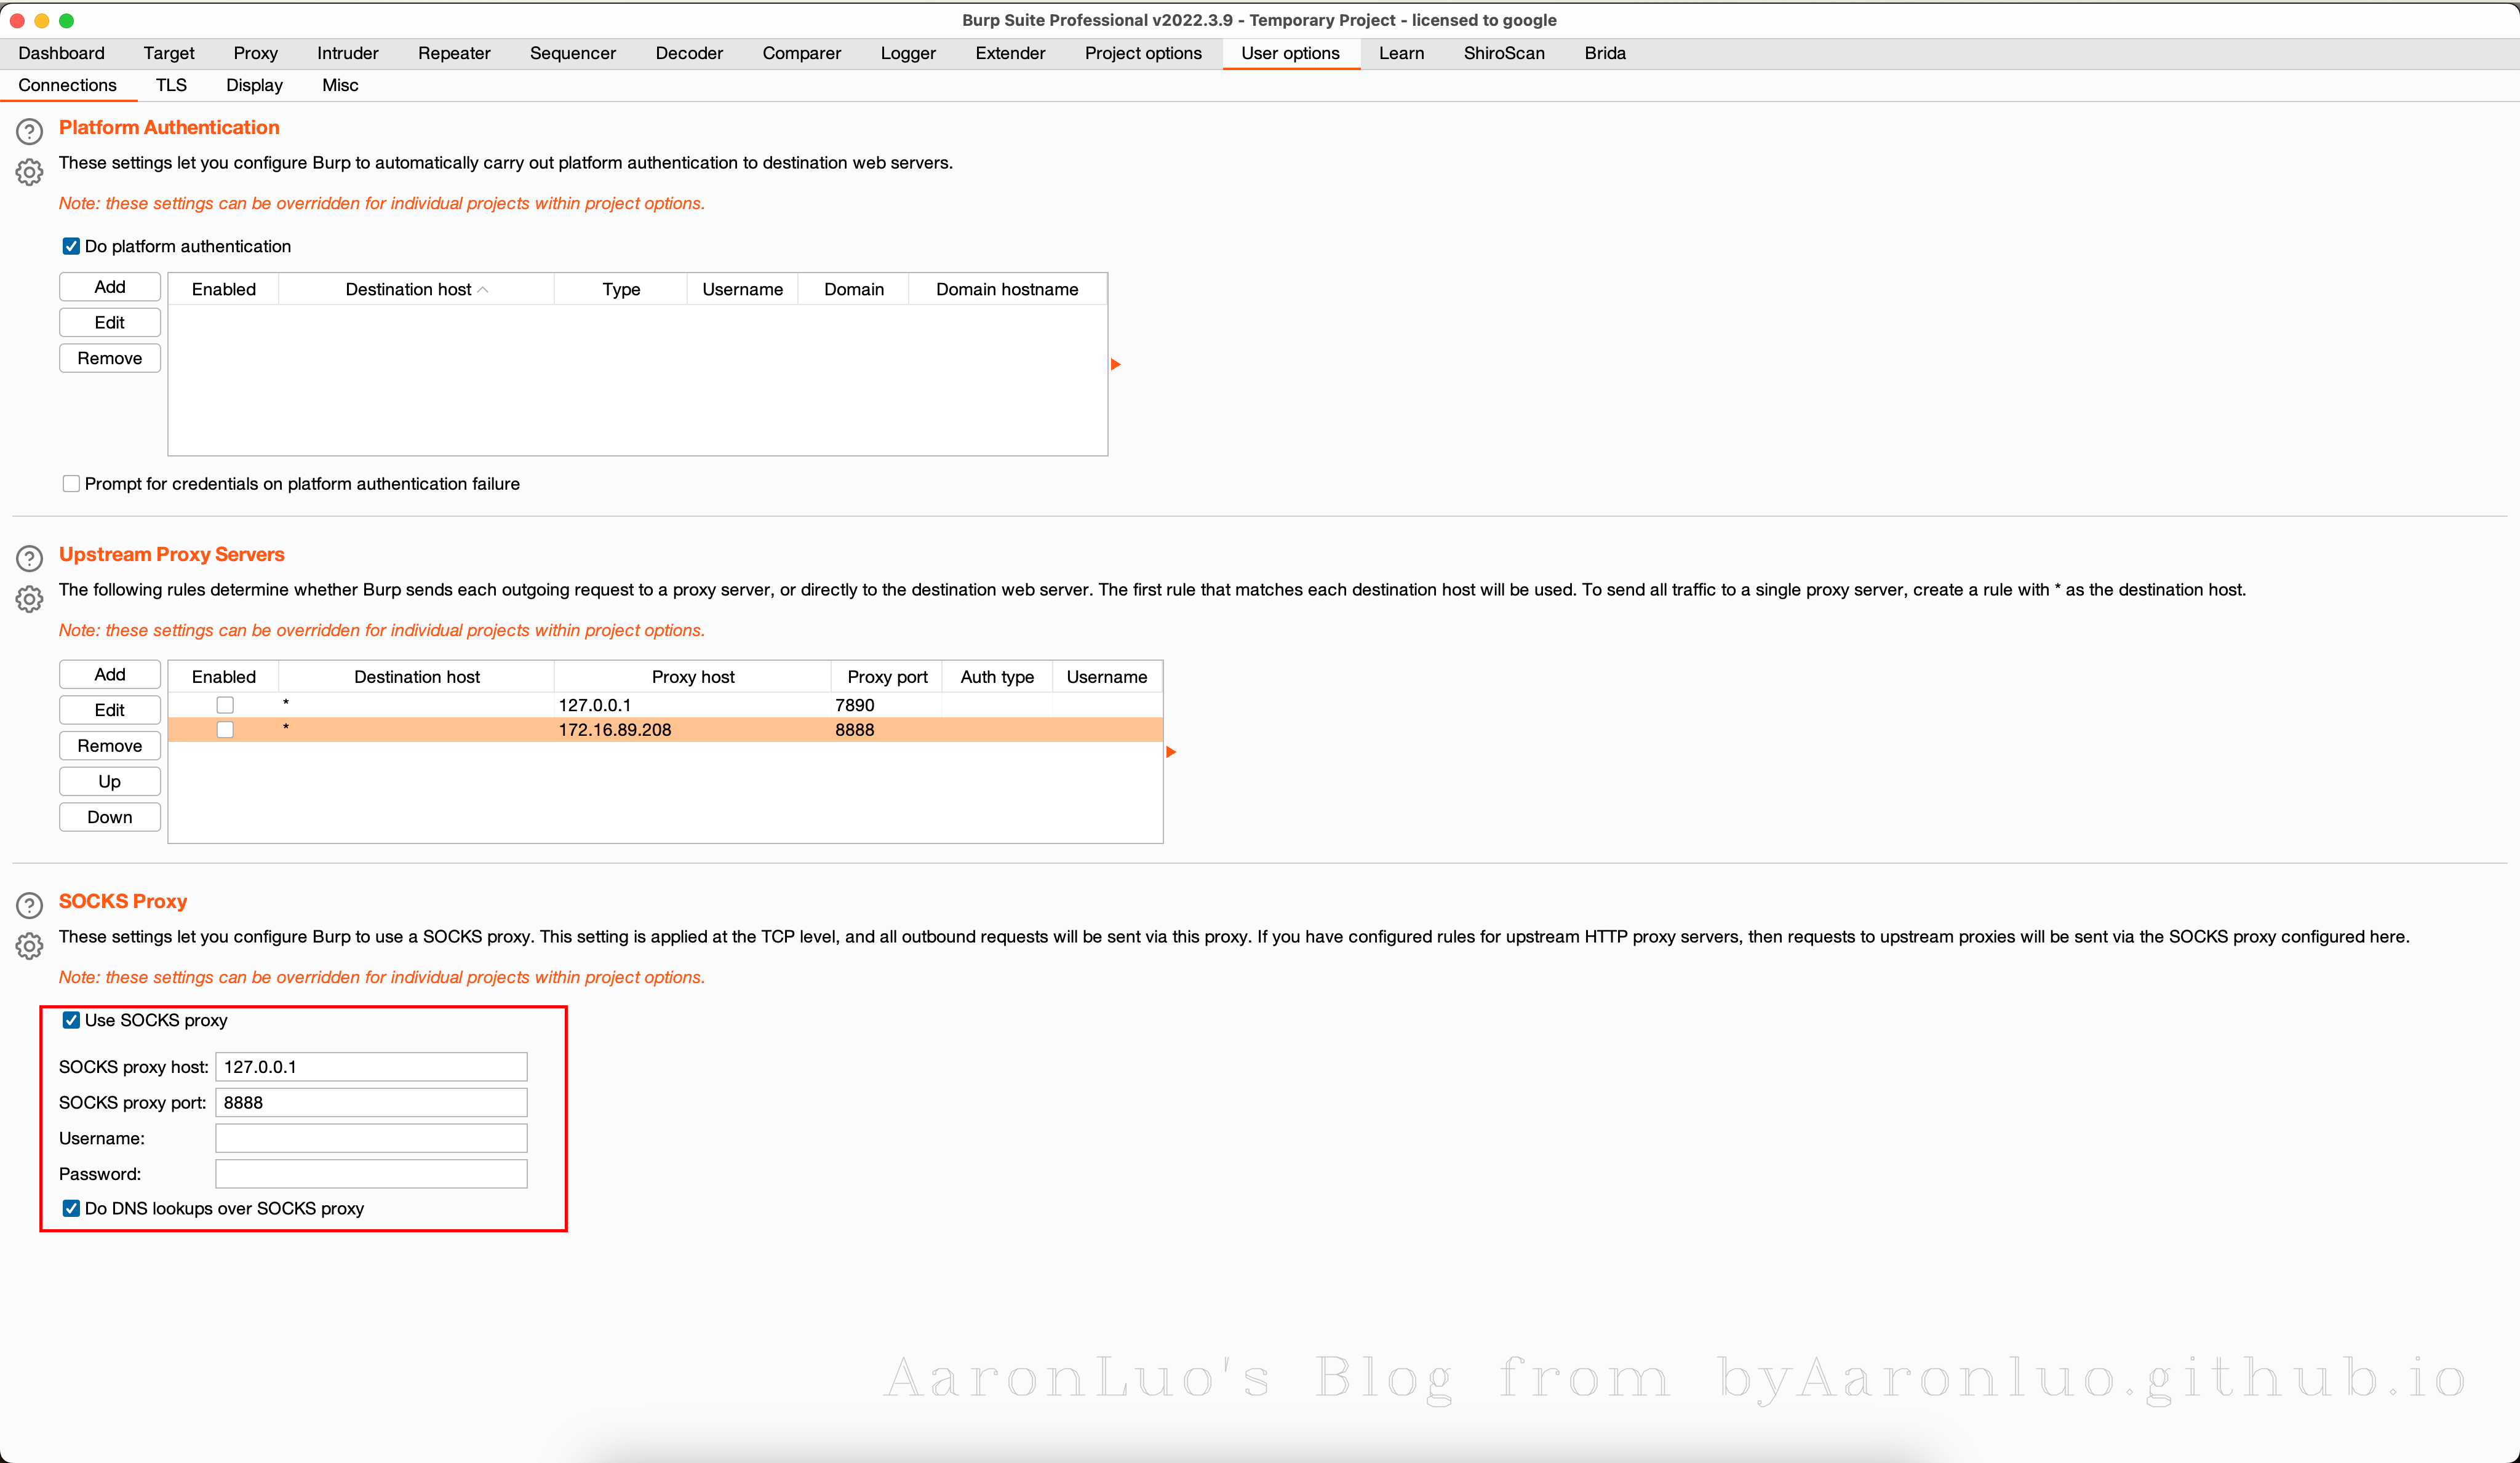Open help for SOCKS Proxy section

(x=29, y=905)
